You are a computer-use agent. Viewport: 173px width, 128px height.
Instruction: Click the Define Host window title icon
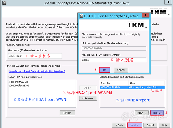[4, 3]
